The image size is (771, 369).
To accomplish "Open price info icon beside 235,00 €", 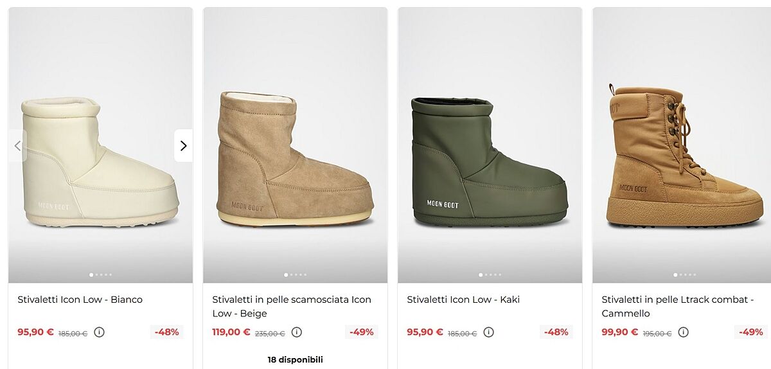I will 296,332.
